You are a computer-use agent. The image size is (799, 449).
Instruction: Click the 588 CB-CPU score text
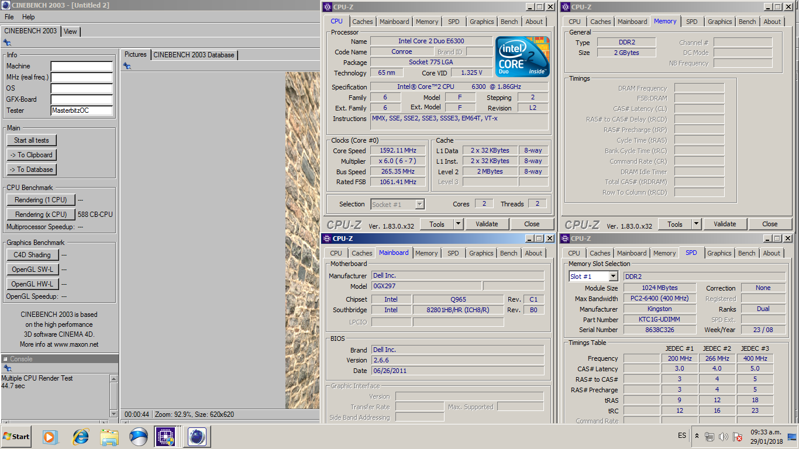[x=95, y=215]
